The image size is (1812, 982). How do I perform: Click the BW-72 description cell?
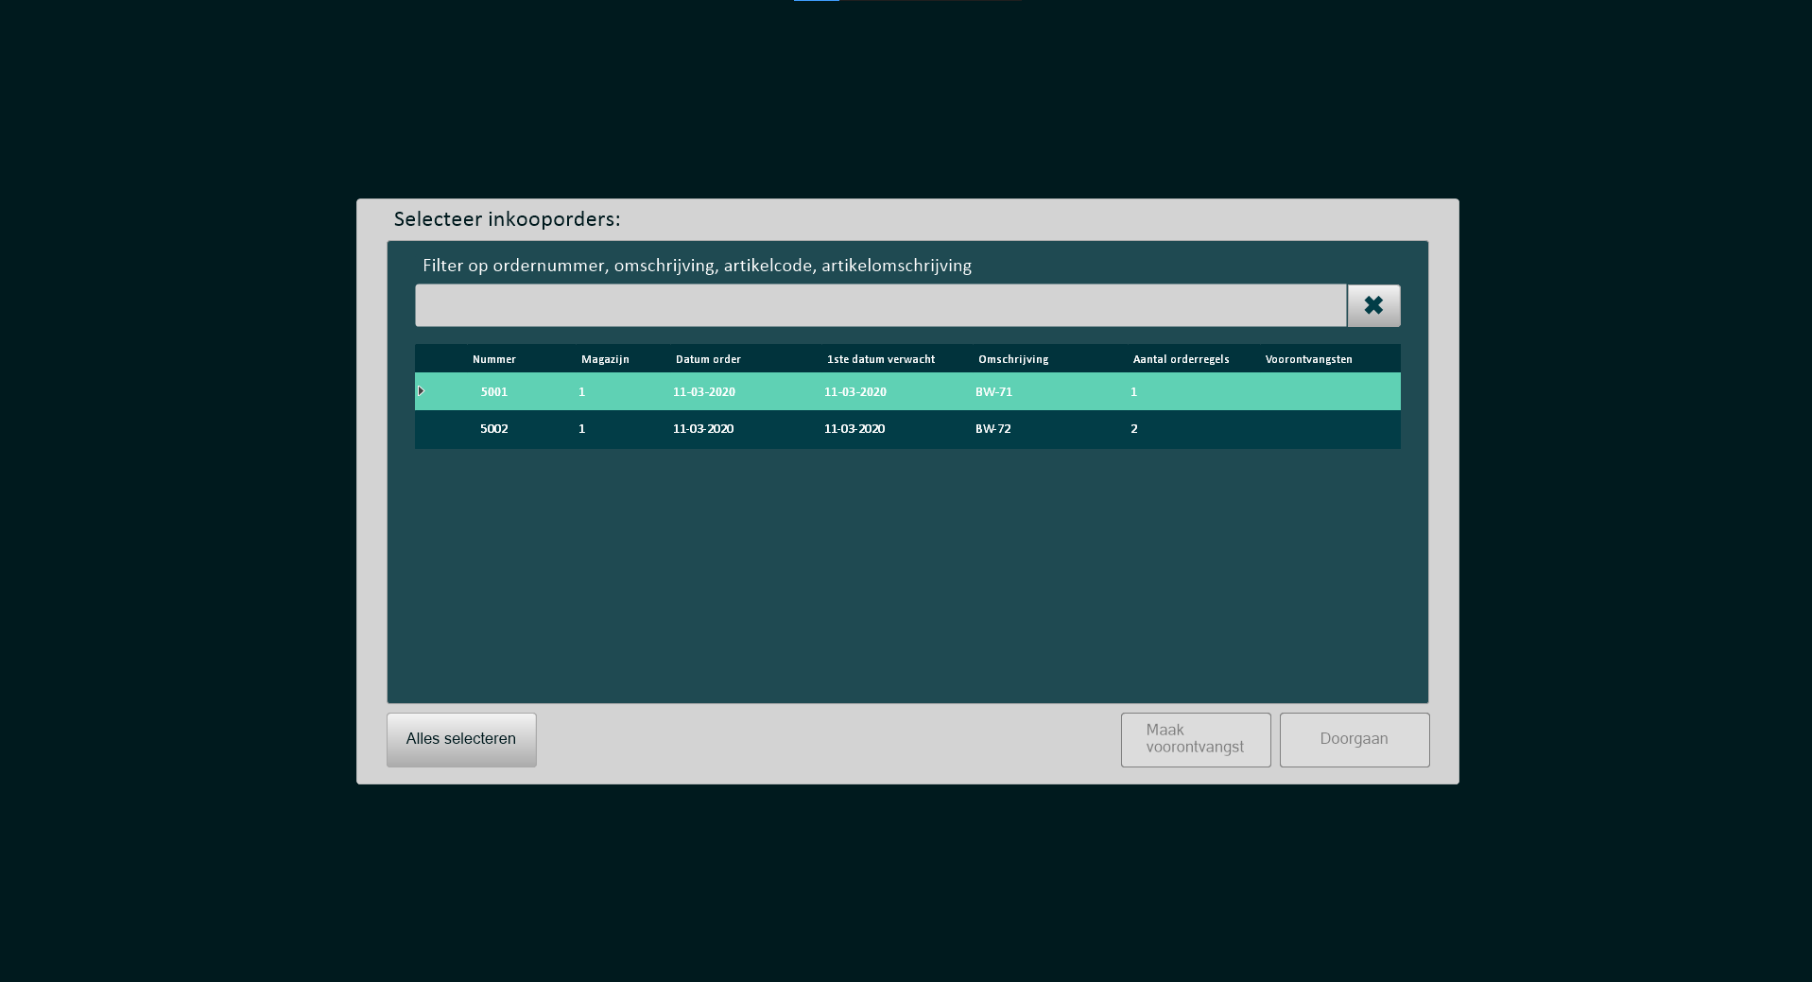(x=992, y=429)
